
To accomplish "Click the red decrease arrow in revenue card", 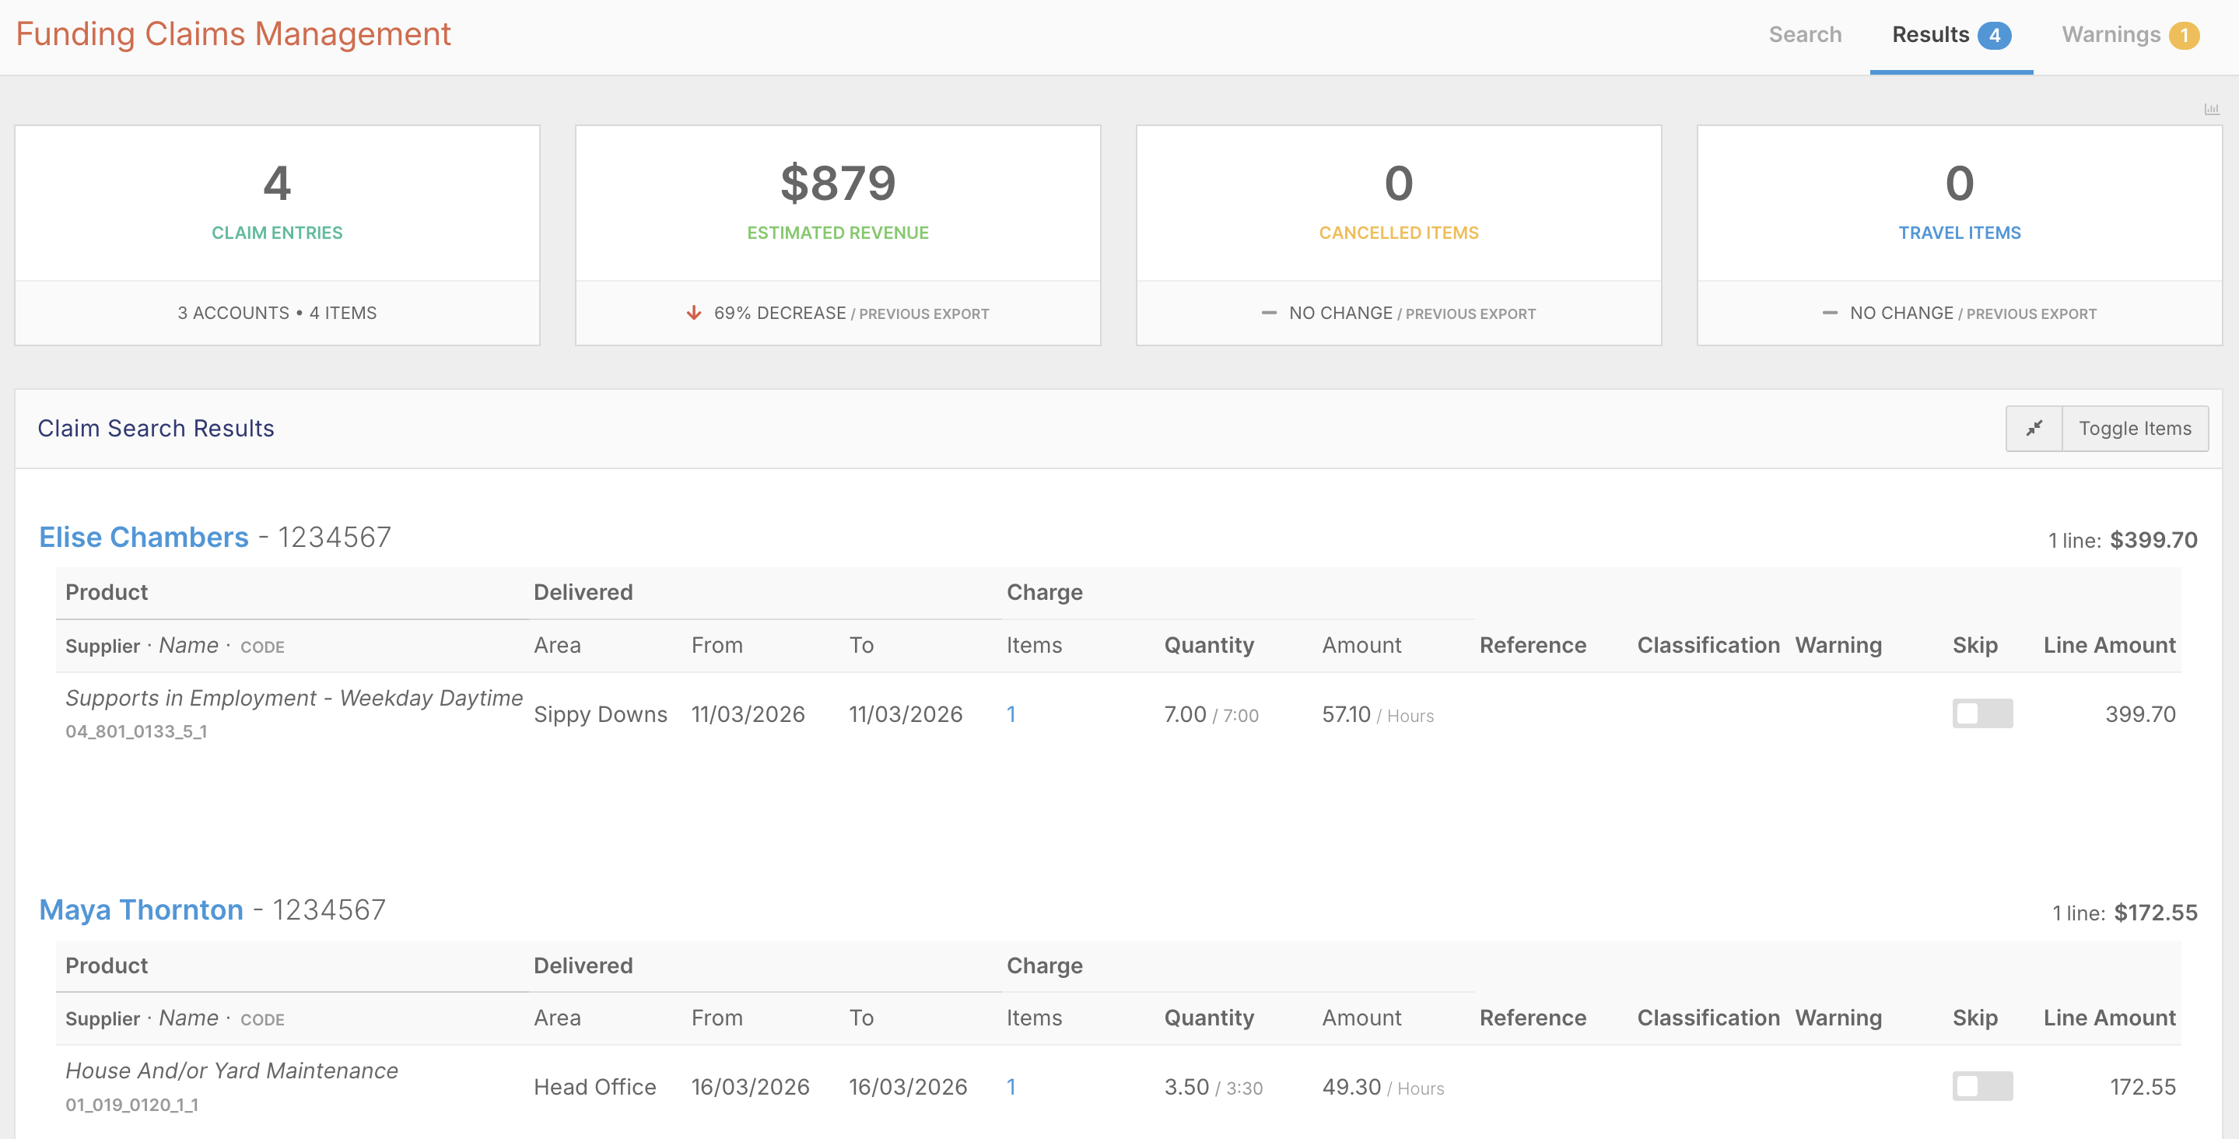I will [x=694, y=312].
